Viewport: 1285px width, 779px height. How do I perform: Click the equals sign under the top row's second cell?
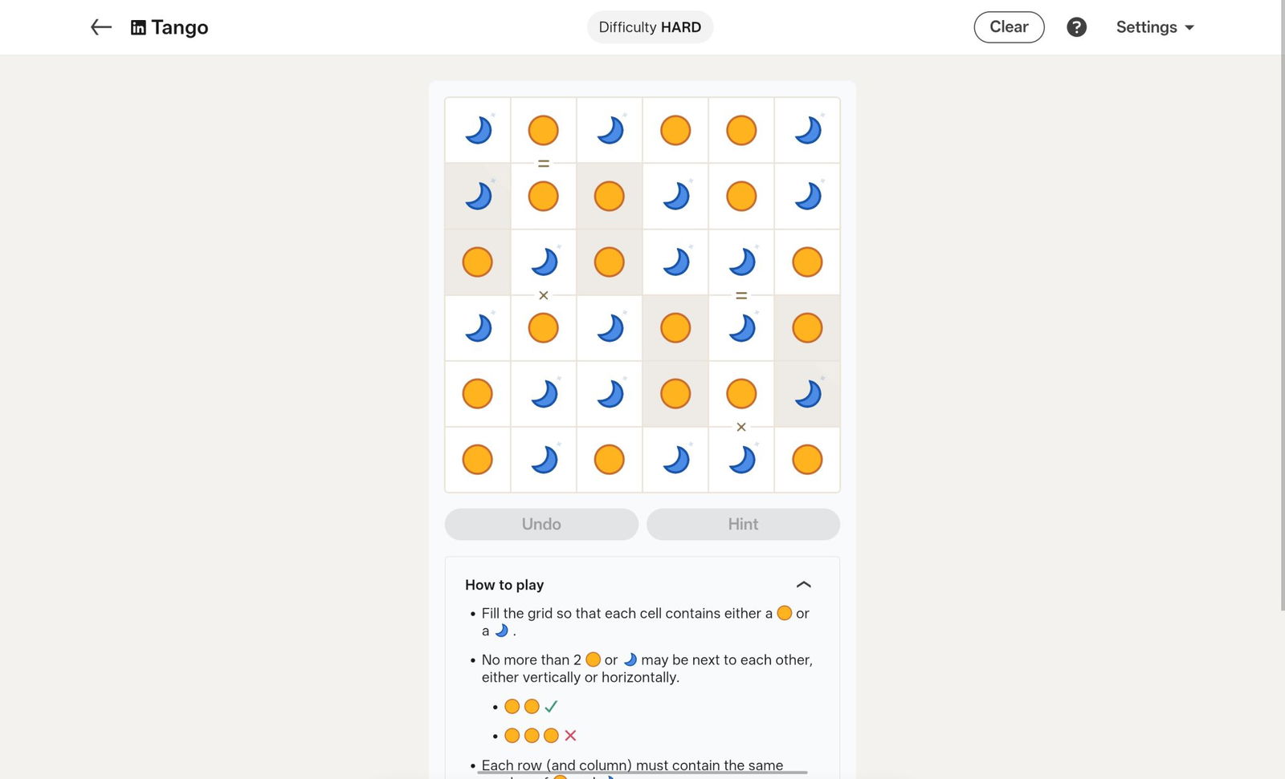pos(544,164)
